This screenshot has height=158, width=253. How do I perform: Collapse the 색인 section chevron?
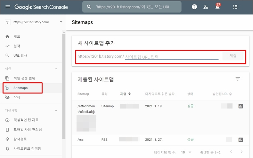coord(56,69)
